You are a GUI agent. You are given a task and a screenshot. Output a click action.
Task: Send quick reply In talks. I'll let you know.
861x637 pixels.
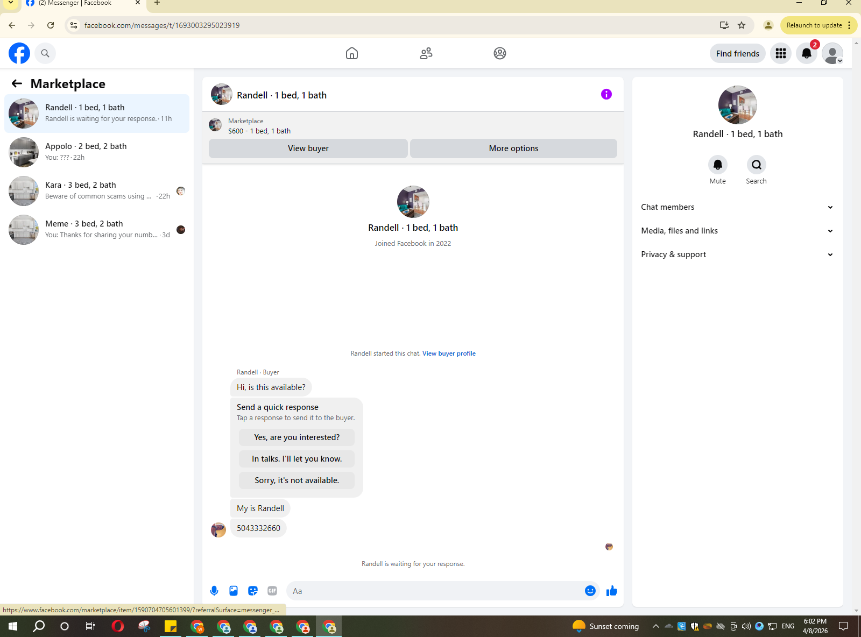pos(297,459)
